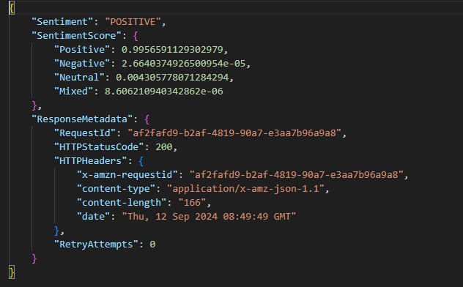This screenshot has width=463, height=287.
Task: Click the "Negative" key
Action: pos(82,64)
